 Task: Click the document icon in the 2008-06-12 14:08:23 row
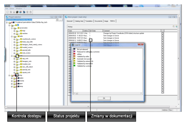tap(163, 41)
